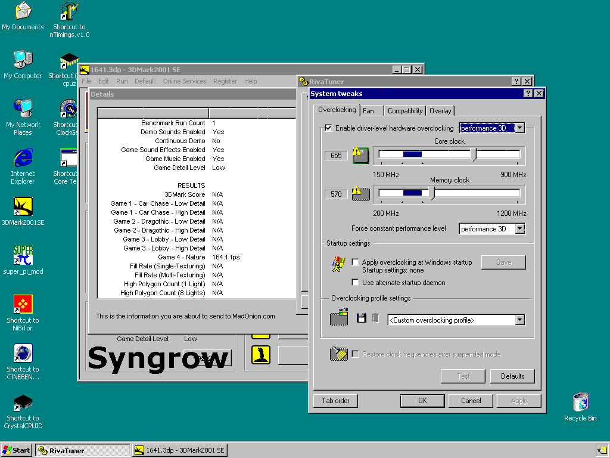Enable Apply overclocking at Windows startup

(x=355, y=262)
